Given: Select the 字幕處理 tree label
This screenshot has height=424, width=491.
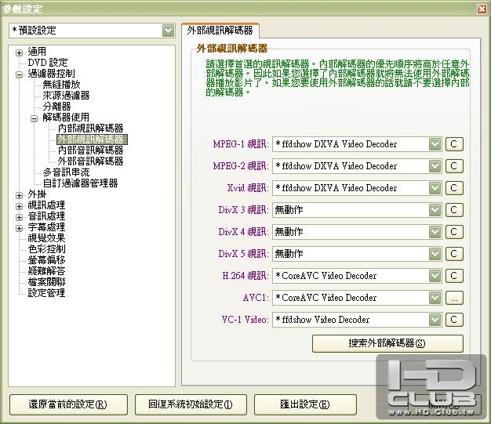Looking at the screenshot, I should [46, 227].
